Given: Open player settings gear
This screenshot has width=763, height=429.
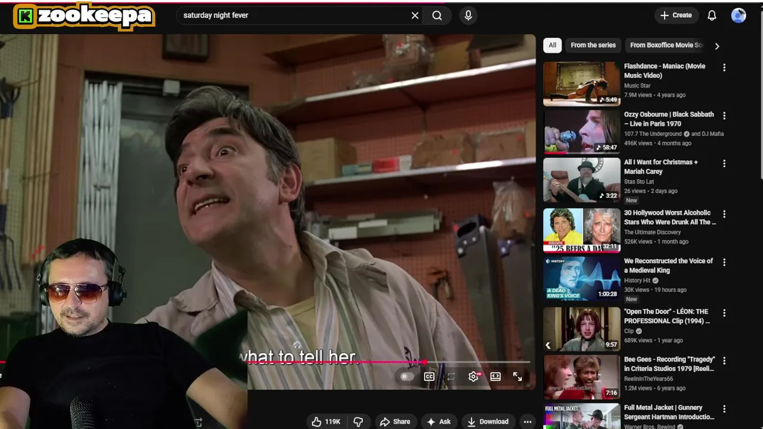Looking at the screenshot, I should 474,377.
